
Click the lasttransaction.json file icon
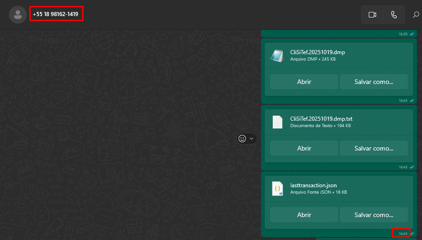click(277, 189)
